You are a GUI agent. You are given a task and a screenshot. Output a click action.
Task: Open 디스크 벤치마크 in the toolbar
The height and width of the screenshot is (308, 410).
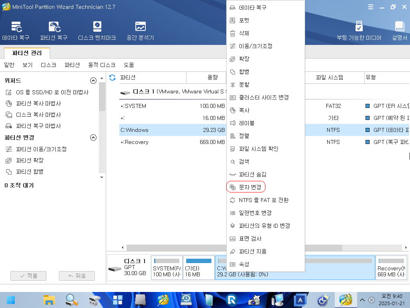[97, 31]
